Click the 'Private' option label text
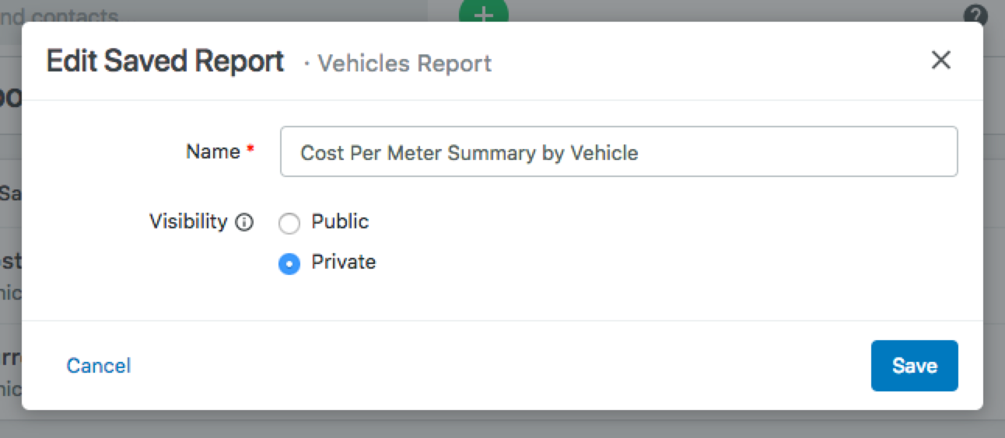 click(x=343, y=262)
